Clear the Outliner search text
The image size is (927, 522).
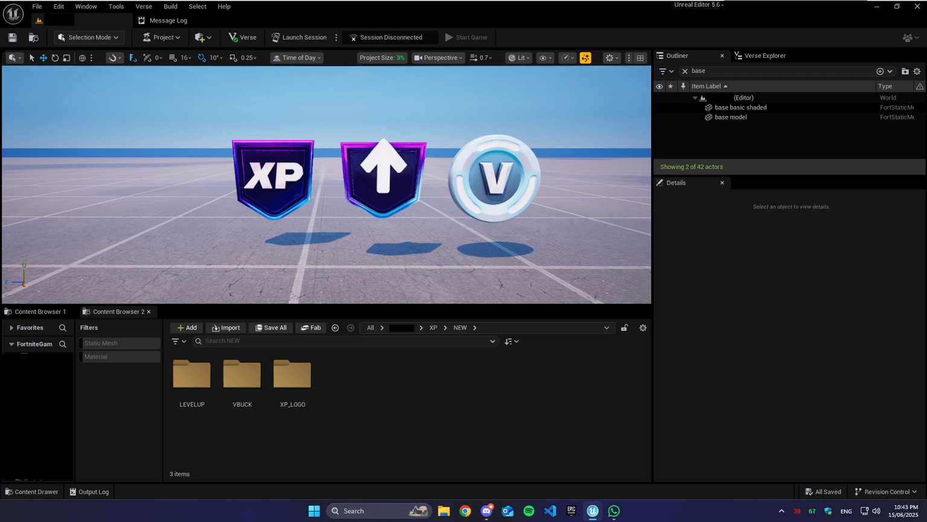tap(685, 71)
